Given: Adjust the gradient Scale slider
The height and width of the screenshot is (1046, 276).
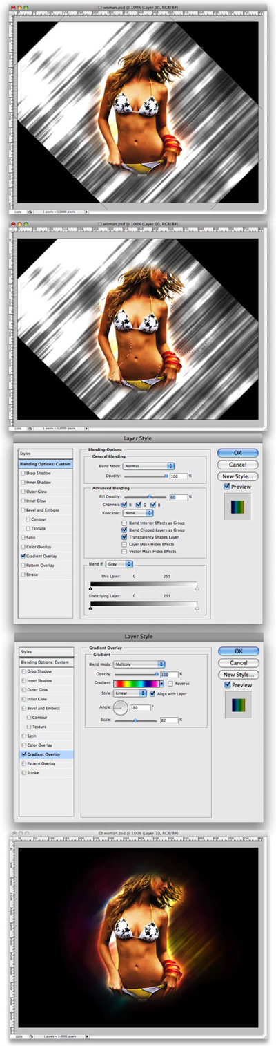Looking at the screenshot, I should coord(136,720).
